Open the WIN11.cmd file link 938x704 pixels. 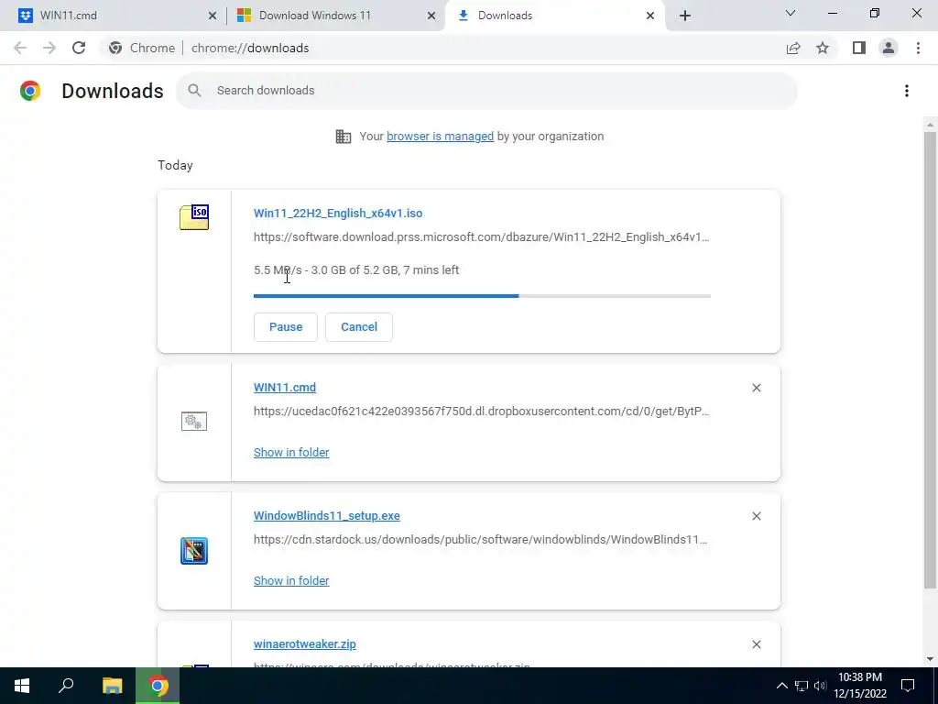pos(285,388)
